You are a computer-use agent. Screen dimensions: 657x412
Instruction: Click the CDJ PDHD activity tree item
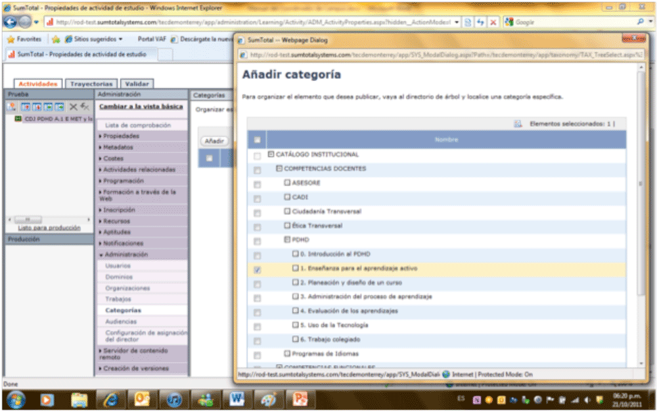click(x=54, y=119)
